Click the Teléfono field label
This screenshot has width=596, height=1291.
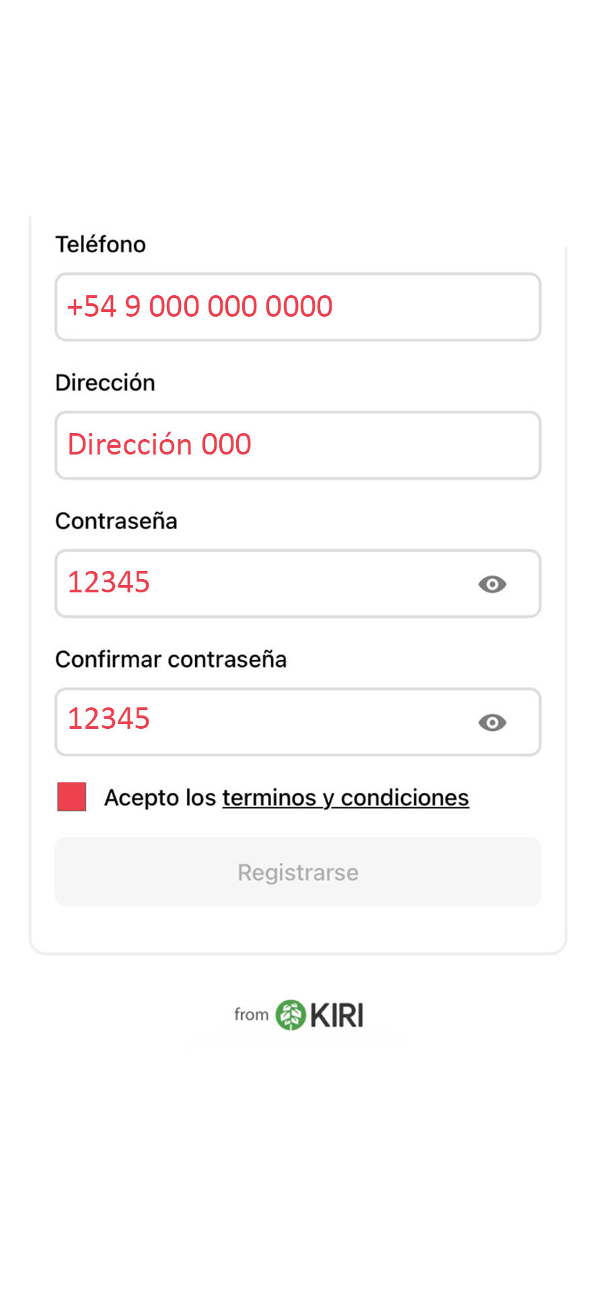pyautogui.click(x=100, y=244)
